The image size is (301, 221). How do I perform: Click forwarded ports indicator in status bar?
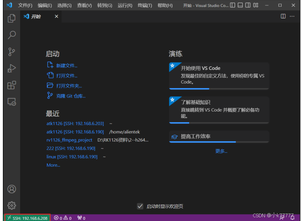(81, 218)
